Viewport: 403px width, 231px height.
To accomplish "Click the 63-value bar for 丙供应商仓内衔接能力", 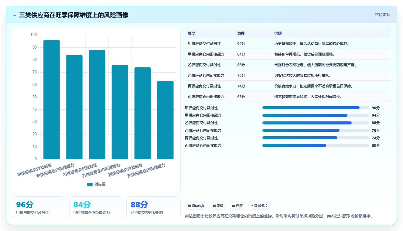I will [x=166, y=120].
